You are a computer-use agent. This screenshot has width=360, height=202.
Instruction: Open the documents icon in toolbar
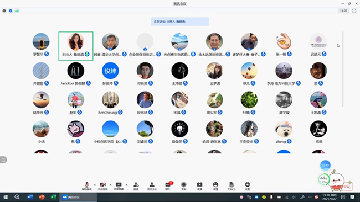[x=232, y=186]
